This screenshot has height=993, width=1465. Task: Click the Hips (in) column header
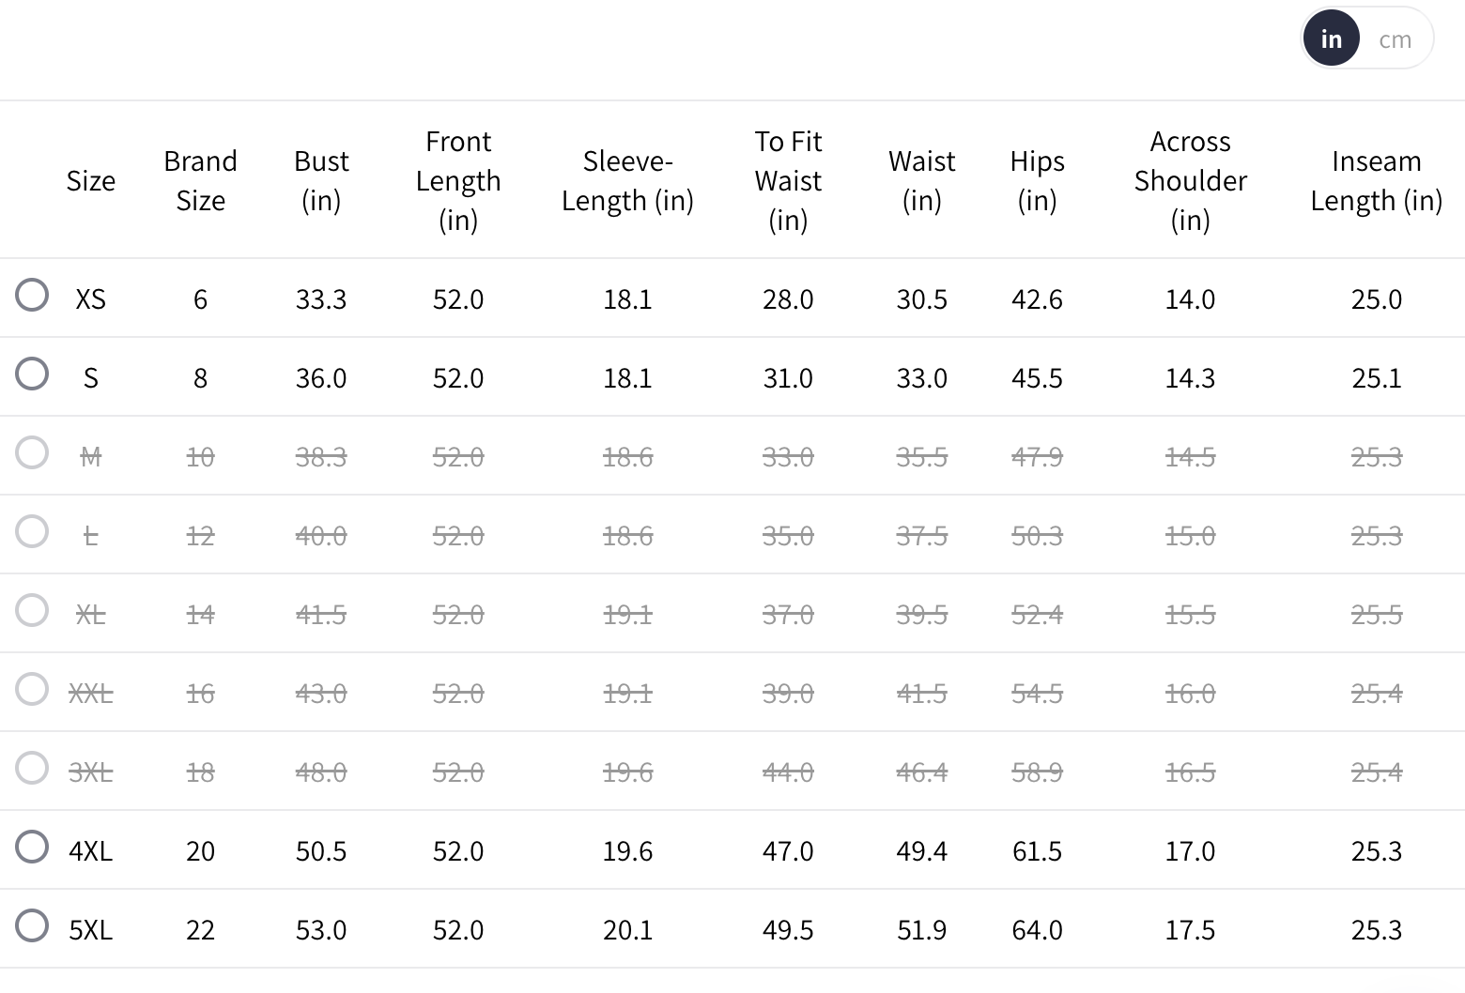tap(1037, 180)
